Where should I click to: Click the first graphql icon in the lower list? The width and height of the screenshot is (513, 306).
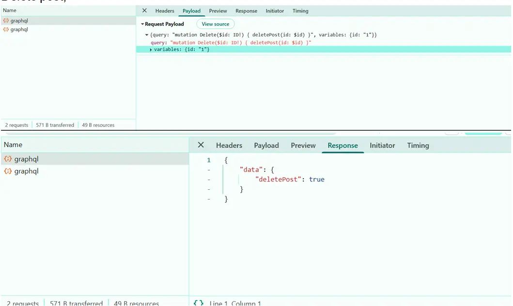pos(8,159)
